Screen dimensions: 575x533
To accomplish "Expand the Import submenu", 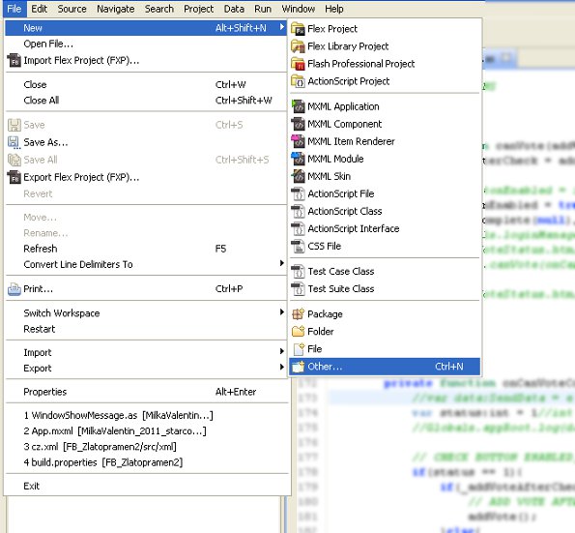I will [x=281, y=351].
